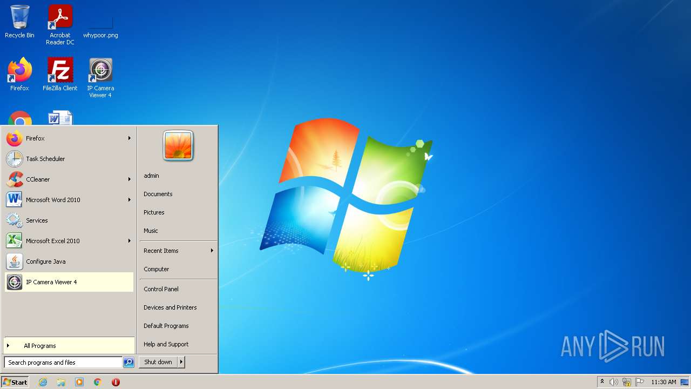
Task: Open Help and Support
Action: (x=178, y=344)
